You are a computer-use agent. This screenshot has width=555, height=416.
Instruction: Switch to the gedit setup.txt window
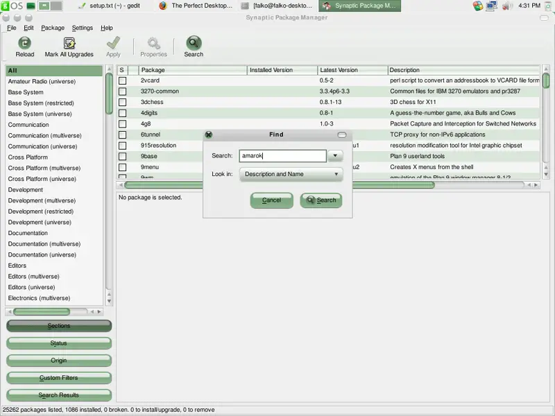point(110,6)
